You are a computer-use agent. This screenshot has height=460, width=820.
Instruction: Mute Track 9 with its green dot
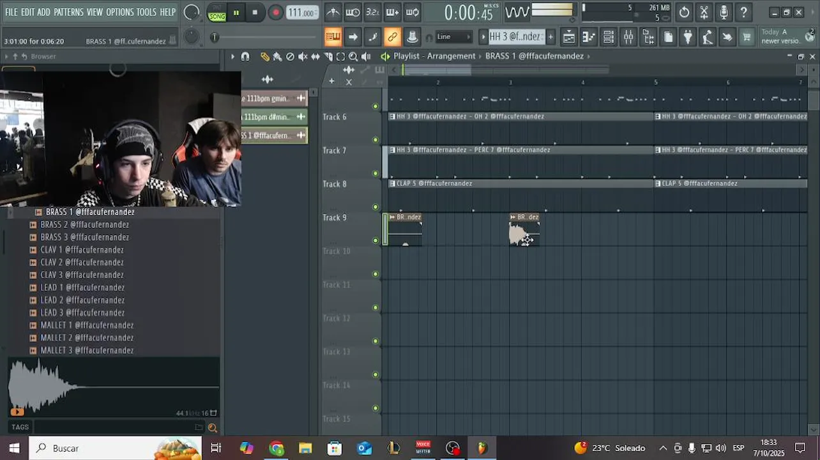point(376,240)
